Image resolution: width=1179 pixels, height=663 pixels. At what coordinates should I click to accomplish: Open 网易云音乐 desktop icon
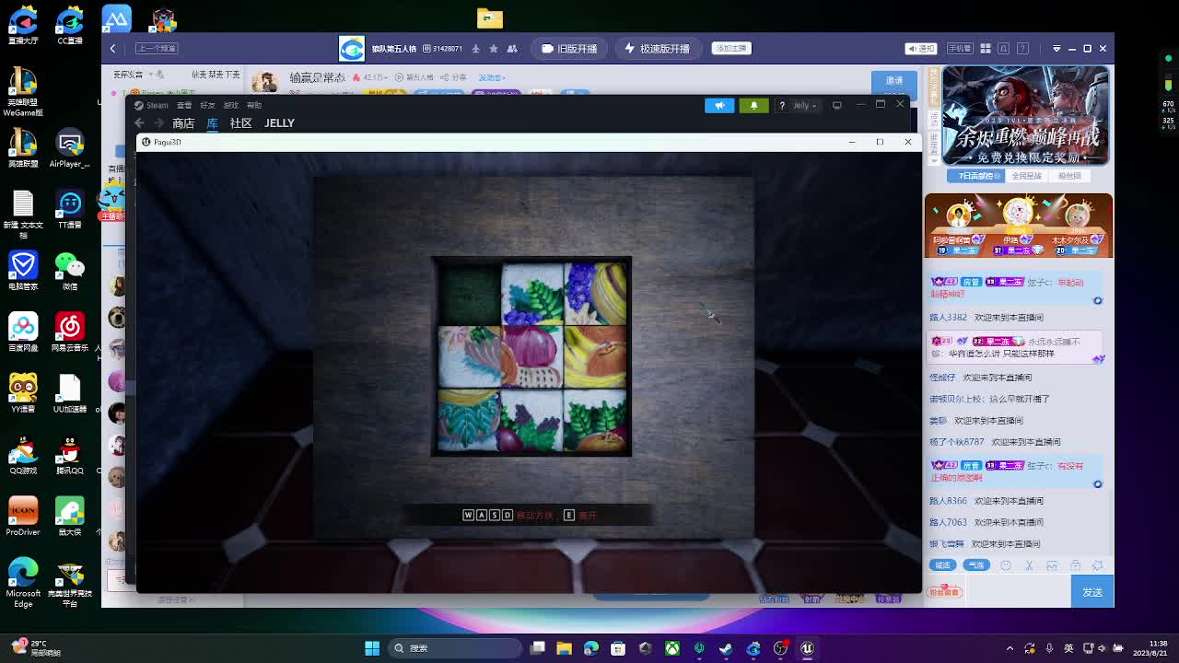(x=69, y=332)
